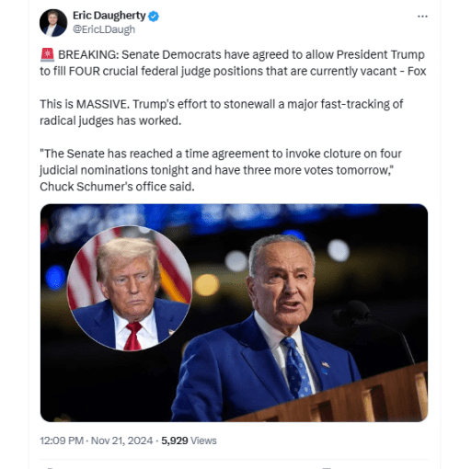
Task: Click the word 'Views' beside the count
Action: pos(203,440)
